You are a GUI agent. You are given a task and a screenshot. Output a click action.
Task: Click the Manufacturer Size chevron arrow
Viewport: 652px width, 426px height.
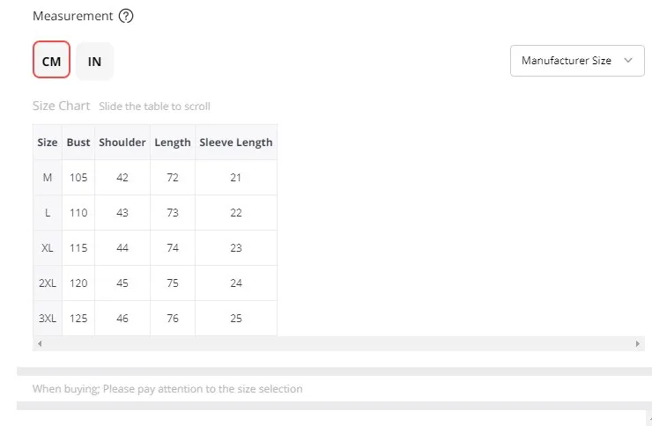(x=628, y=61)
